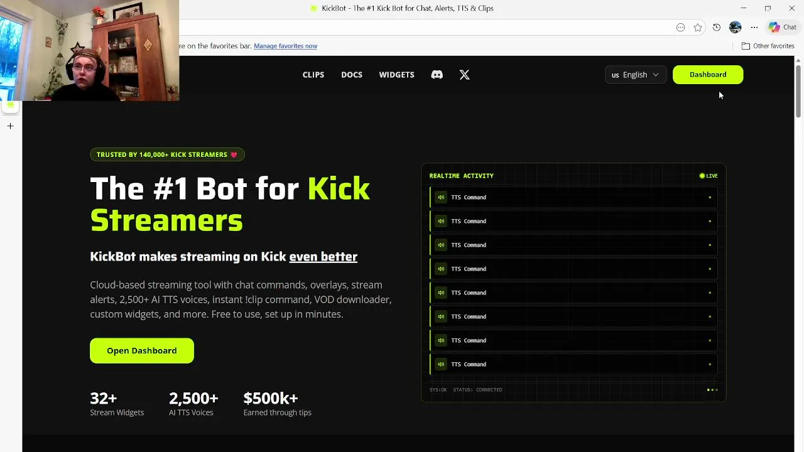Click 'The #1 Bot for Kick Streamers' headline
Image resolution: width=804 pixels, height=452 pixels.
tap(230, 204)
